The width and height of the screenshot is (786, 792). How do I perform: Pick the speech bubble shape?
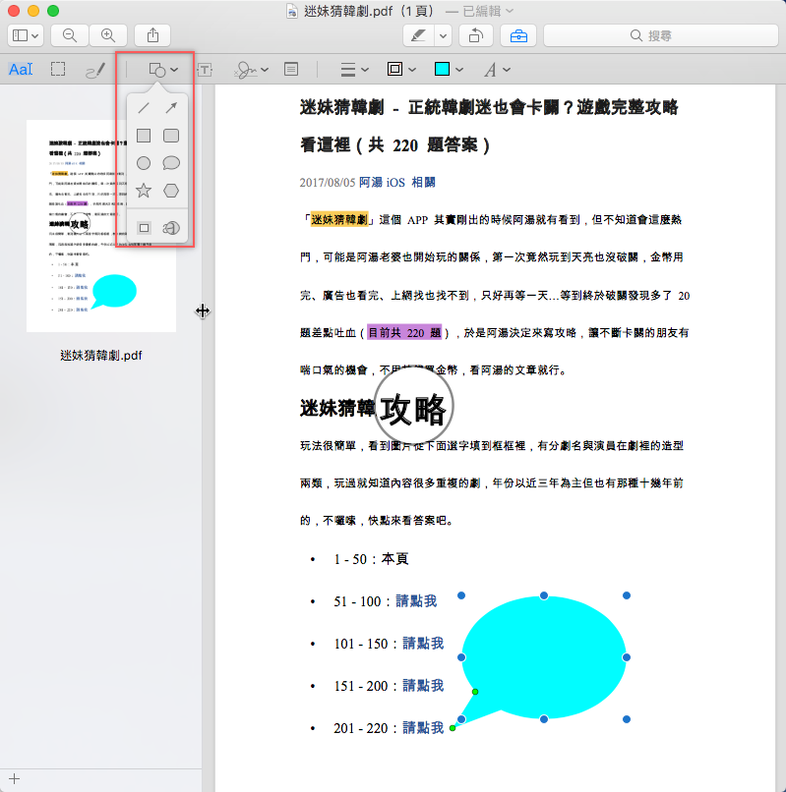(171, 163)
